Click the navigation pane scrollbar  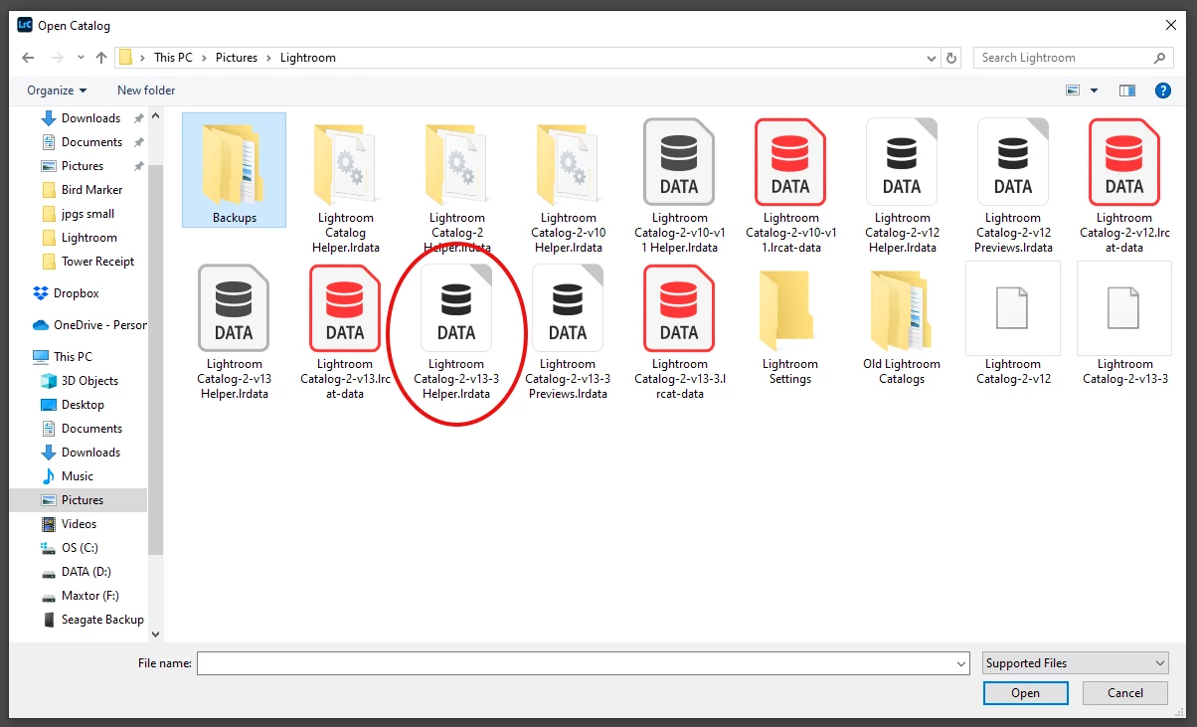pos(155,358)
